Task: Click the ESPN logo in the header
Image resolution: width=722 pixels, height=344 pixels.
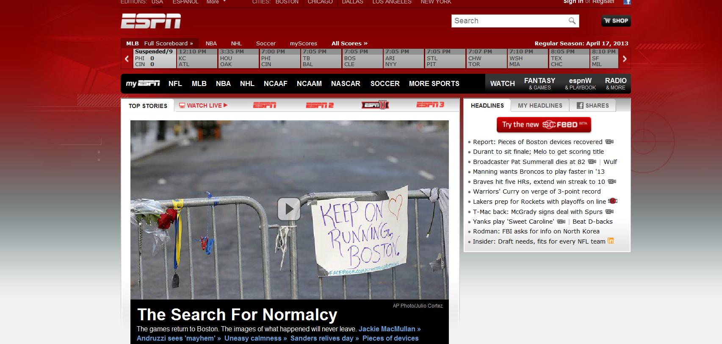Action: [x=151, y=21]
